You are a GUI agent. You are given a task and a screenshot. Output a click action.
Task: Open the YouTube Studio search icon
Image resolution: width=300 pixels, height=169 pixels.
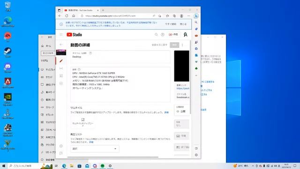(x=156, y=34)
